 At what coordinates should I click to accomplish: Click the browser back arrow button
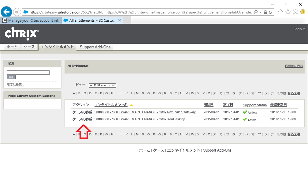[6, 12]
